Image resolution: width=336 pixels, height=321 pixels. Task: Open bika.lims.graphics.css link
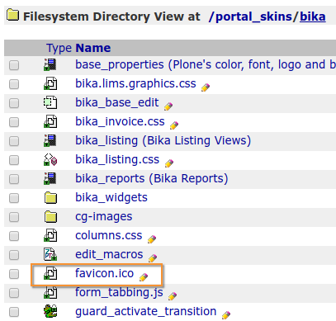coord(135,83)
